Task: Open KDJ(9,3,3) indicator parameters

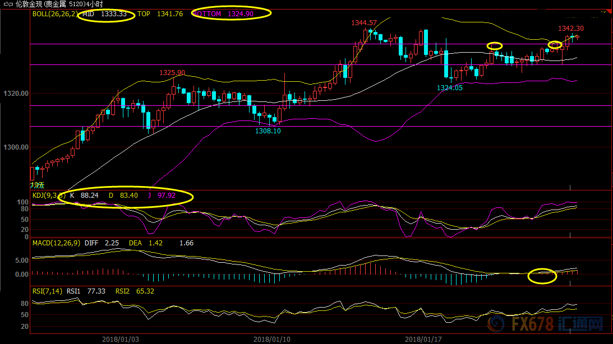Action: [48, 196]
